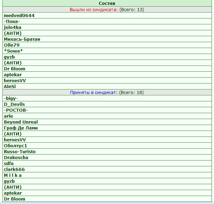Open Оболтус1 player link
214x204 pixels.
(15, 146)
